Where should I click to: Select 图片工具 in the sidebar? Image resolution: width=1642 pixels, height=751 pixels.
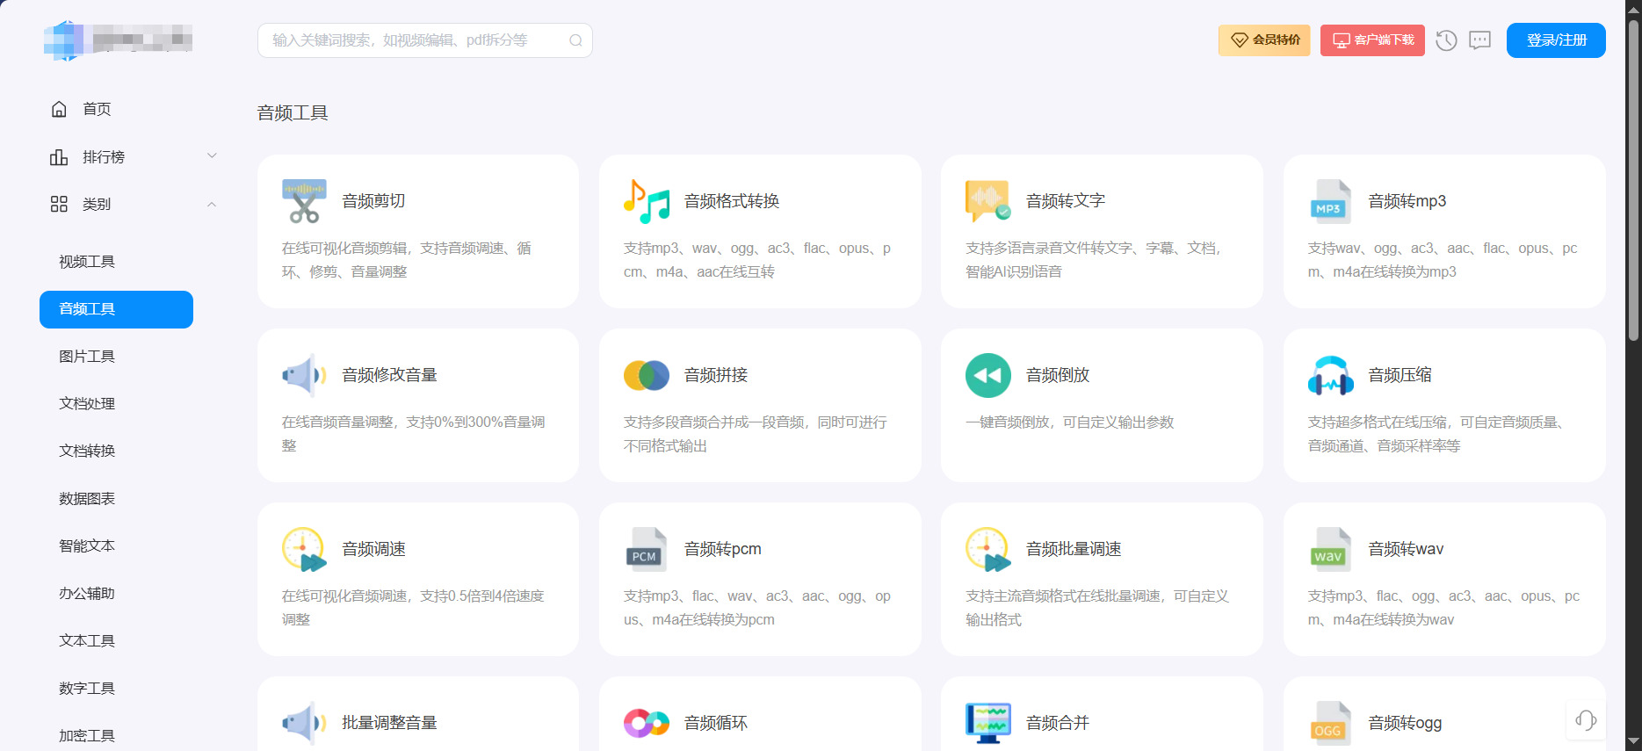[x=87, y=357]
